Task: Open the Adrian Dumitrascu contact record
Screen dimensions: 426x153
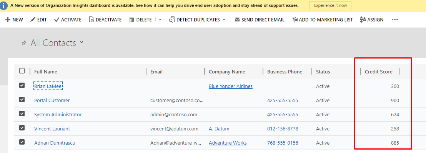Action: coord(55,143)
